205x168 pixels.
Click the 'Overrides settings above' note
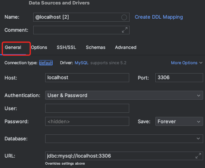[x=65, y=164]
